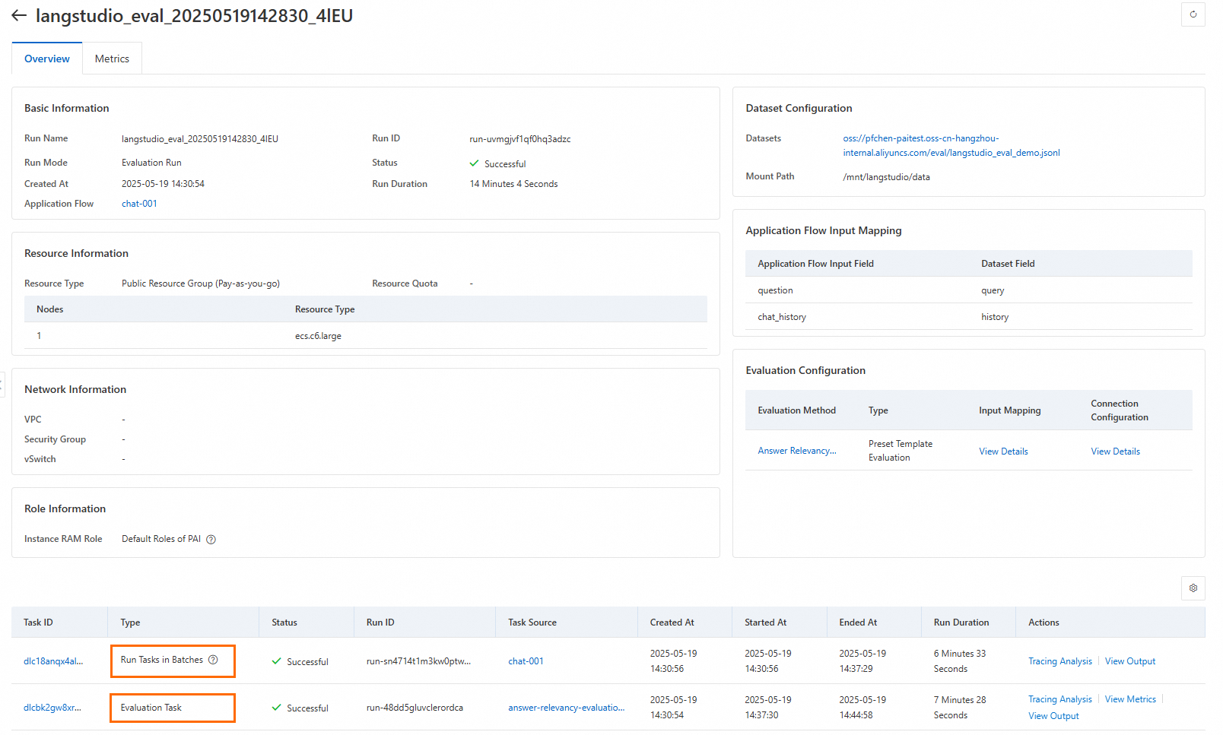
Task: Click help icon beside Run Tasks in Batches
Action: point(214,660)
